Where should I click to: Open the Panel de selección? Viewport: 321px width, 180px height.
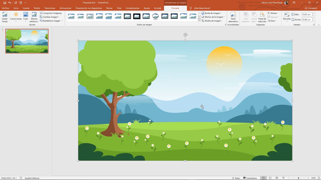pyautogui.click(x=262, y=17)
